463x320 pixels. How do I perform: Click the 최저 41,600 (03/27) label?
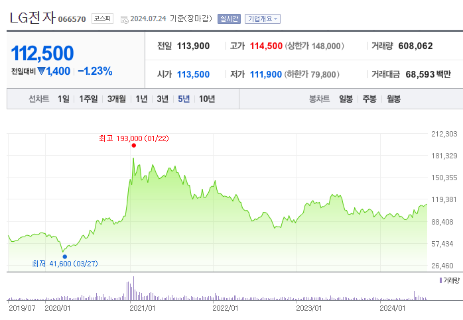(64, 264)
